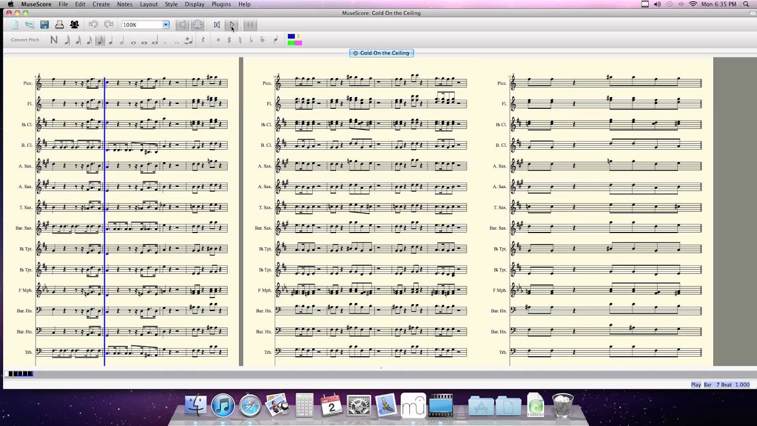
Task: Open the File menu
Action: pyautogui.click(x=63, y=4)
